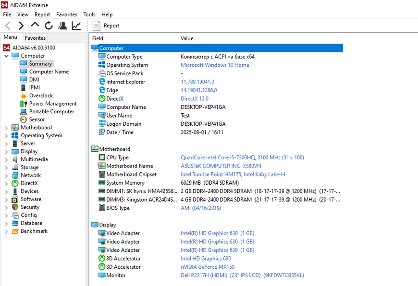Expand the Config tree node

point(6,215)
